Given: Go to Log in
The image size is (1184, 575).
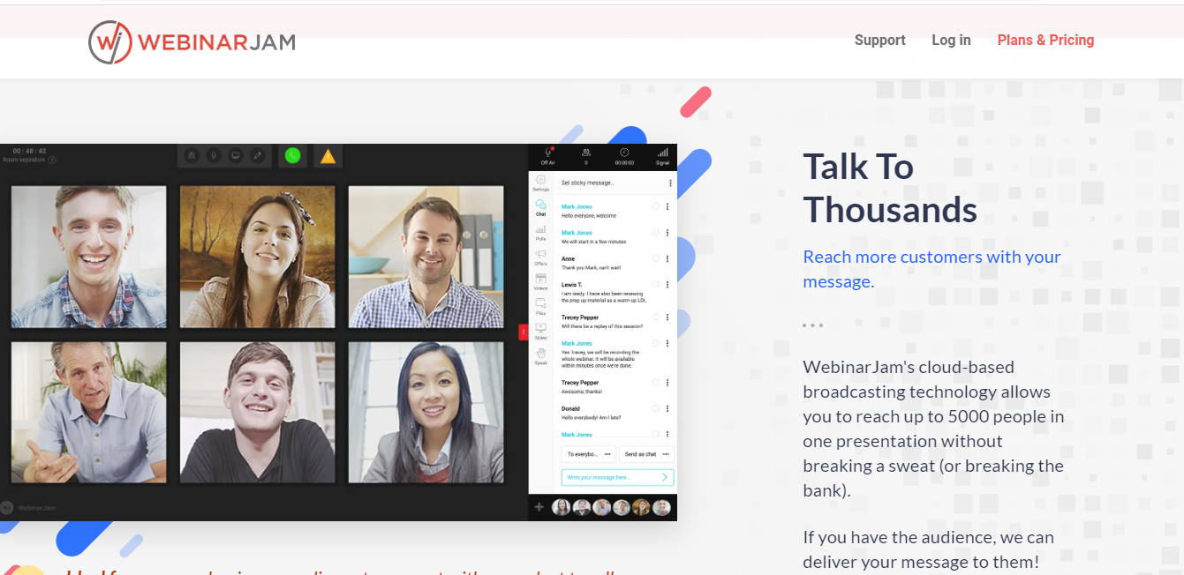Looking at the screenshot, I should (x=951, y=41).
